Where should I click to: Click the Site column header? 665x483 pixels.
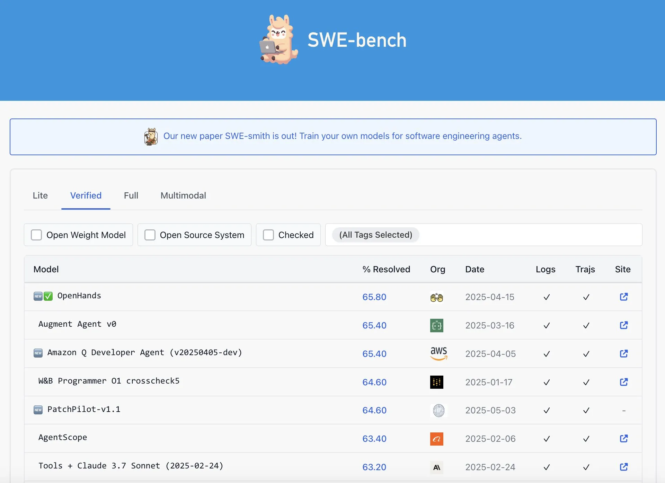(623, 269)
